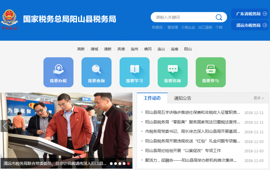Open the 我要查询 magnifier icon tile
The width and height of the screenshot is (270, 170).
96,72
